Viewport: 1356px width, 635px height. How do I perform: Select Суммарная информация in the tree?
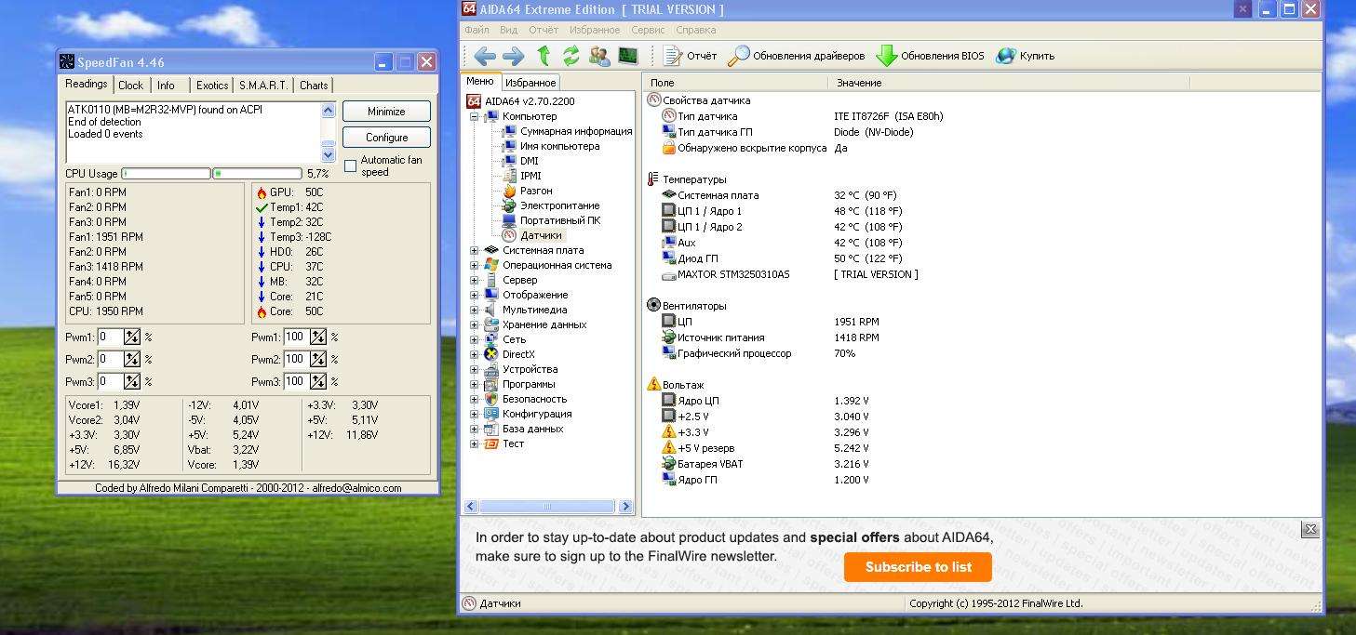pos(575,131)
